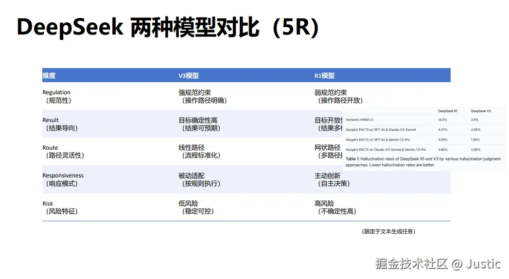Click the "14.3%" value

pos(442,120)
